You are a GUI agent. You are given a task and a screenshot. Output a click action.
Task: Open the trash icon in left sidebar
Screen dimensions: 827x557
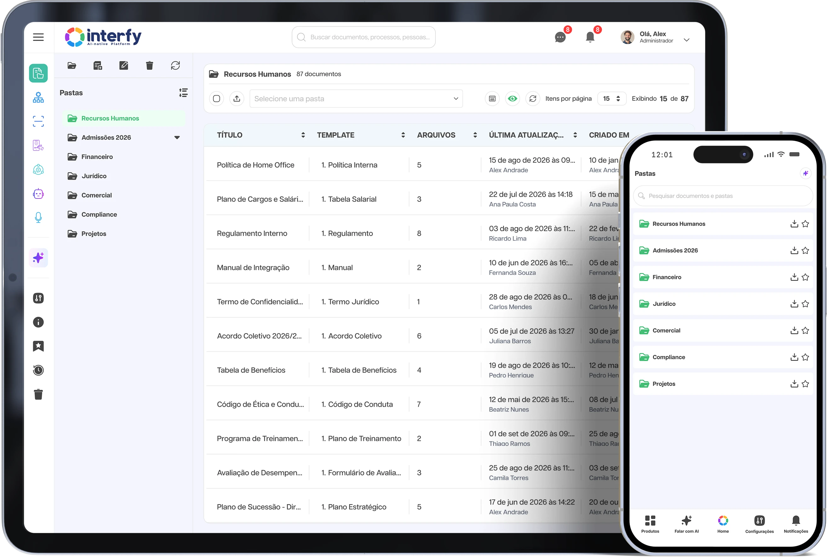pyautogui.click(x=38, y=394)
